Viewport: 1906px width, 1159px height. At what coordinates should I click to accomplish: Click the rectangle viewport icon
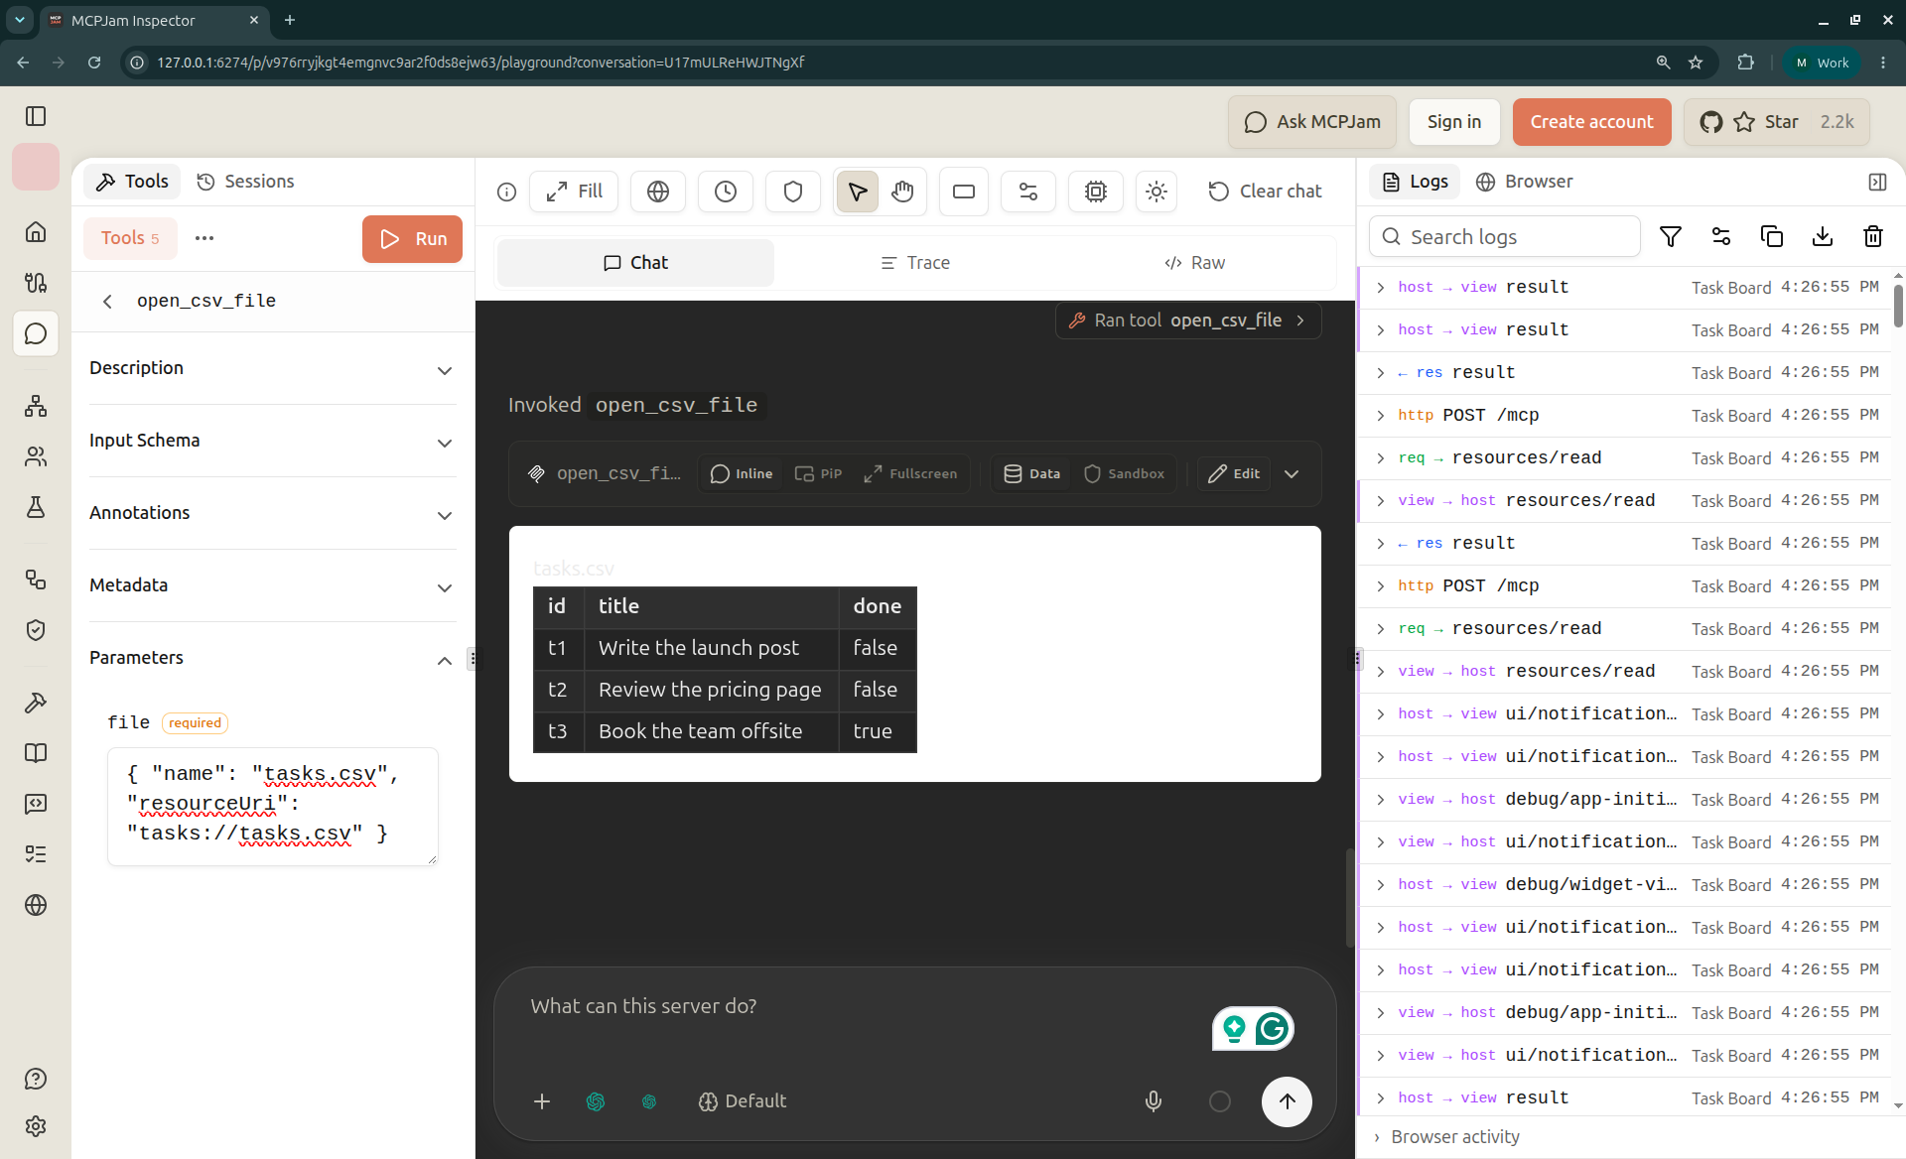point(964,192)
